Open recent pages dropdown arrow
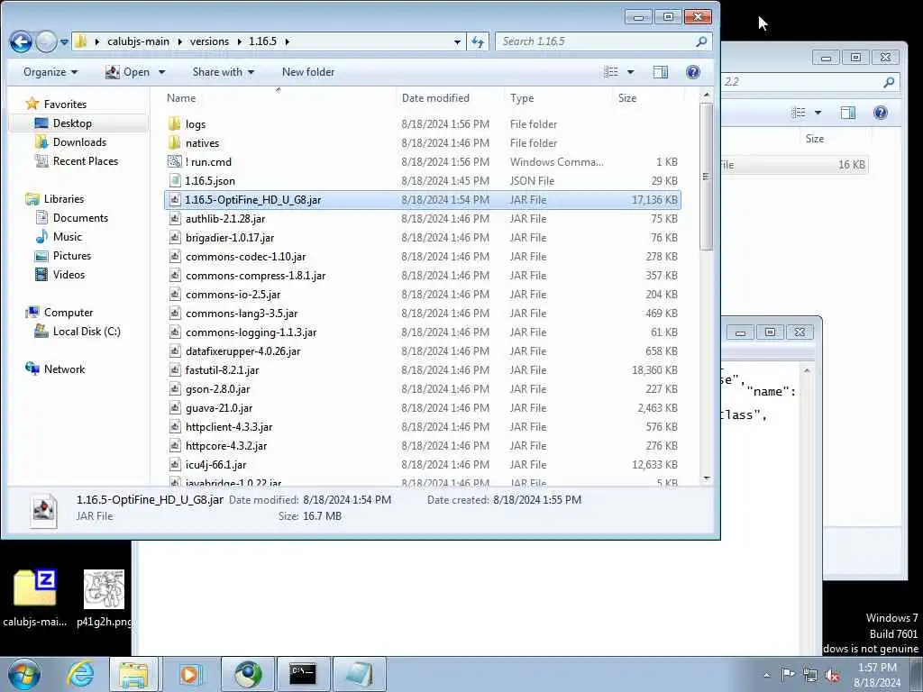Screen dimensions: 923x692 pyautogui.click(x=64, y=42)
